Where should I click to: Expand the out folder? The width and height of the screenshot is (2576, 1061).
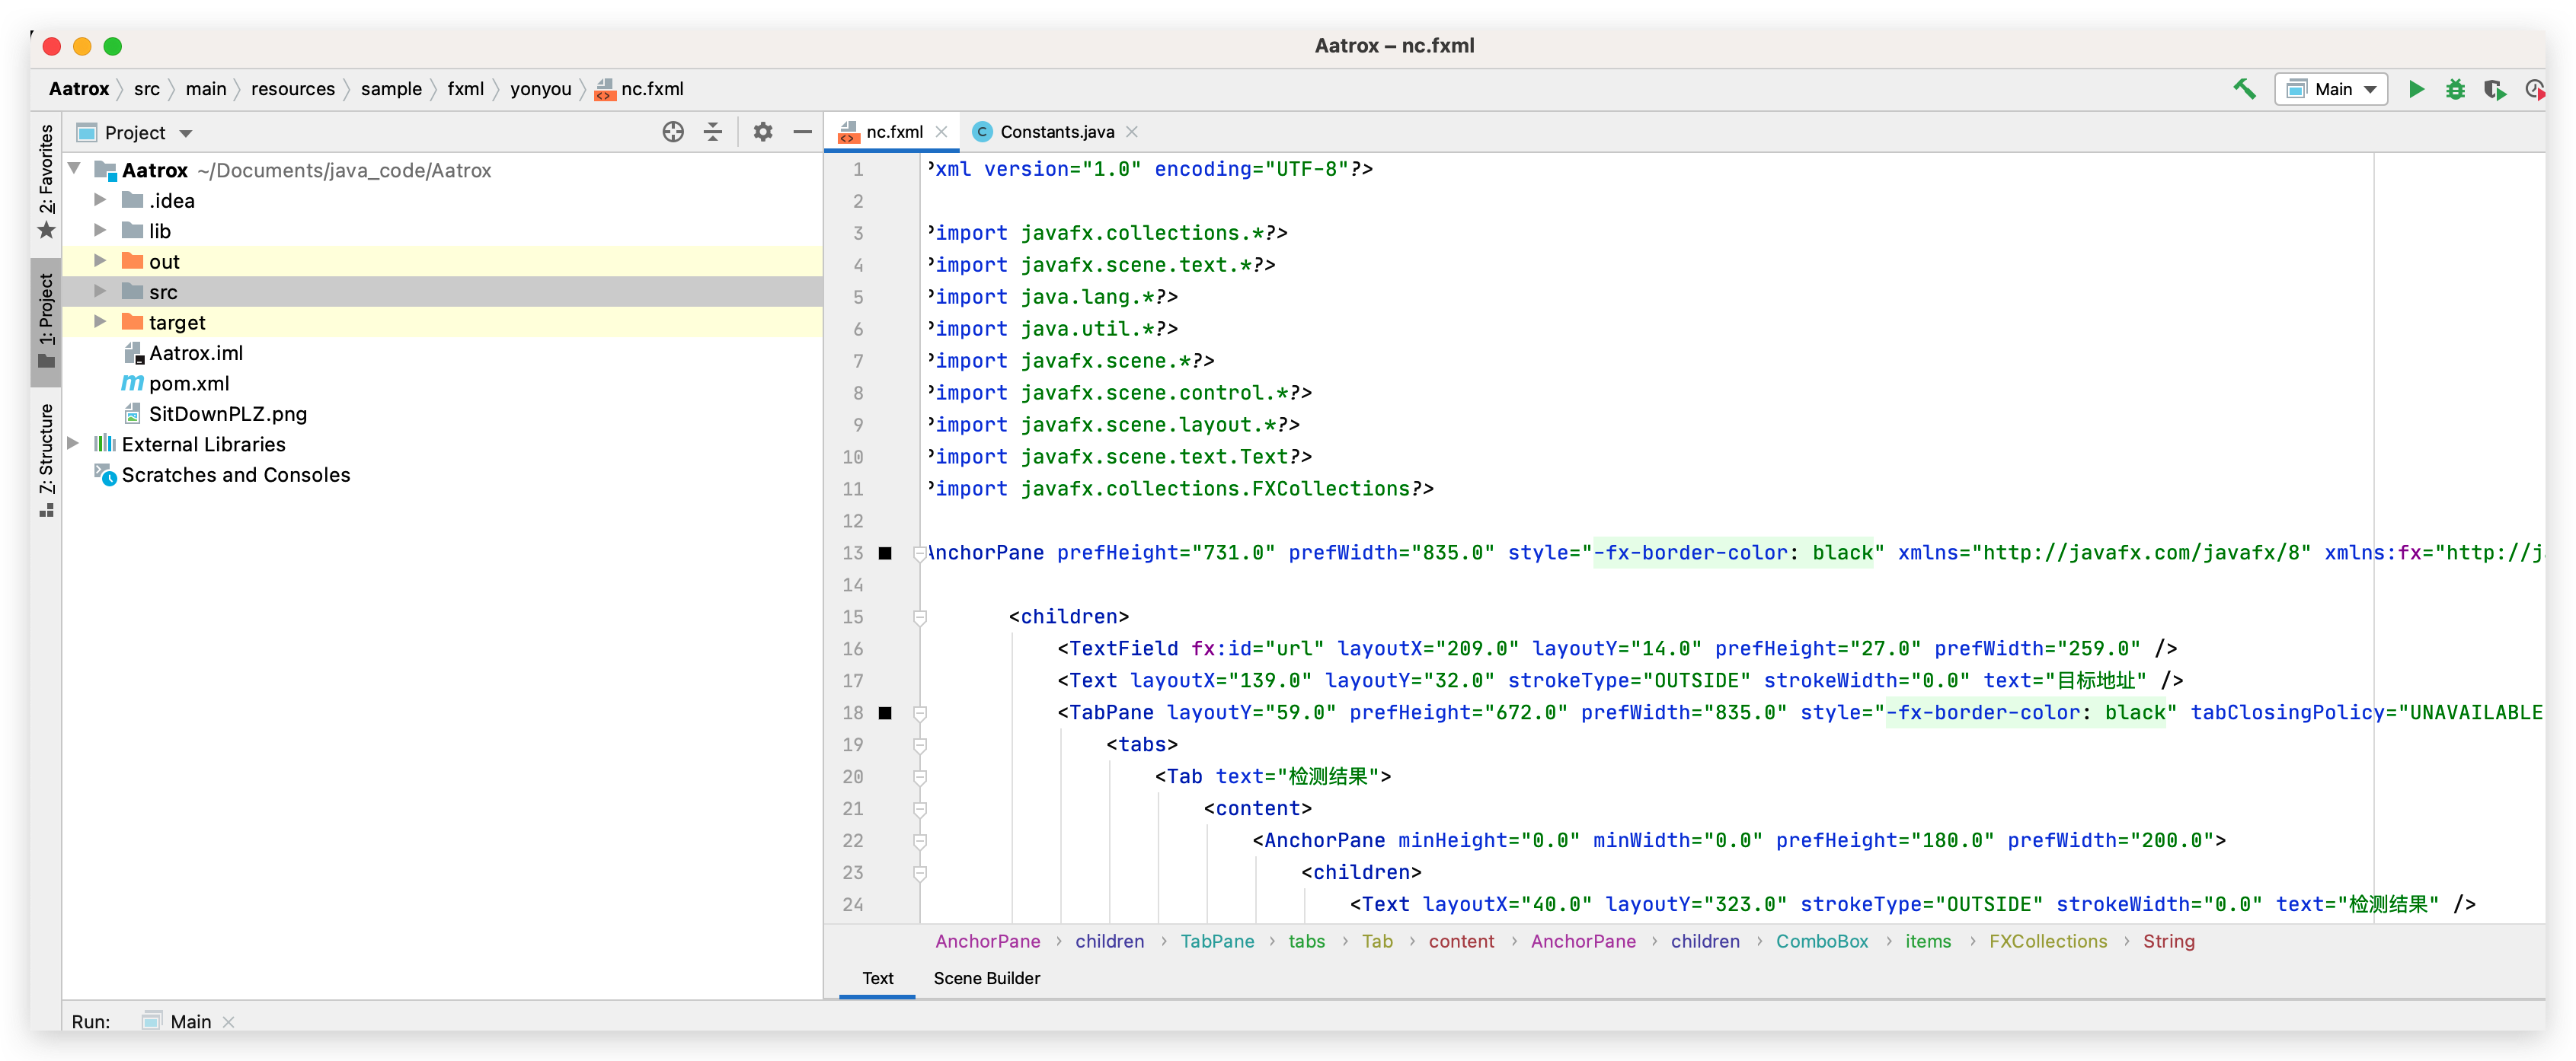click(x=100, y=261)
